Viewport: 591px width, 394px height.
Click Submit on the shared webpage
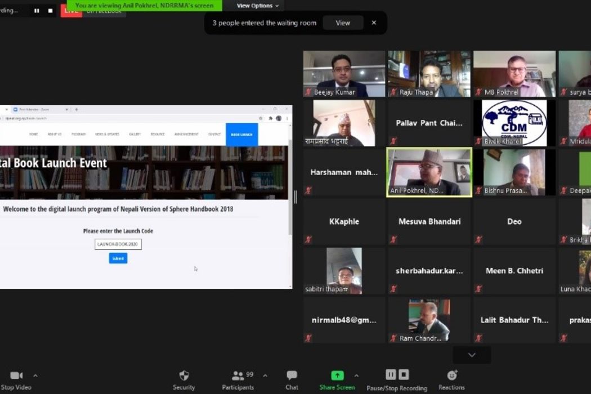coord(118,258)
